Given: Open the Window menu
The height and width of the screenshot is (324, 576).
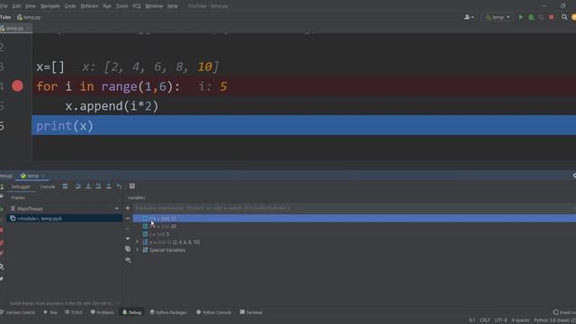Looking at the screenshot, I should 154,6.
